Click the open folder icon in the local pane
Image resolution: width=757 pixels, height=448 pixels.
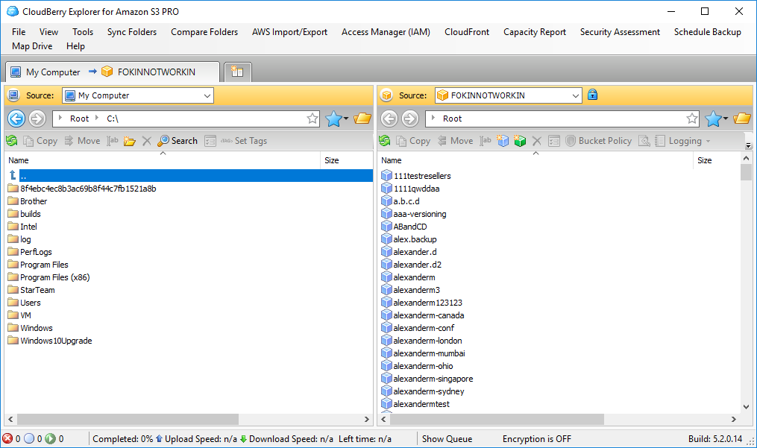click(362, 119)
